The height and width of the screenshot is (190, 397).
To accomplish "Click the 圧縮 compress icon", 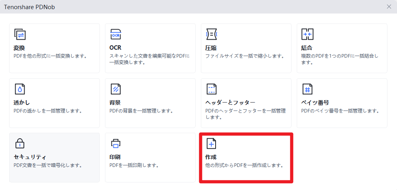I will tap(212, 35).
